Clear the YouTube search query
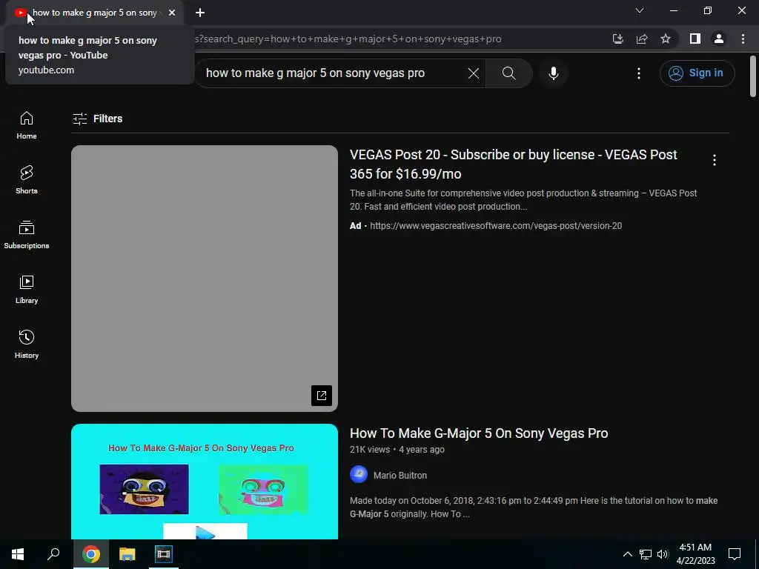 pyautogui.click(x=474, y=73)
